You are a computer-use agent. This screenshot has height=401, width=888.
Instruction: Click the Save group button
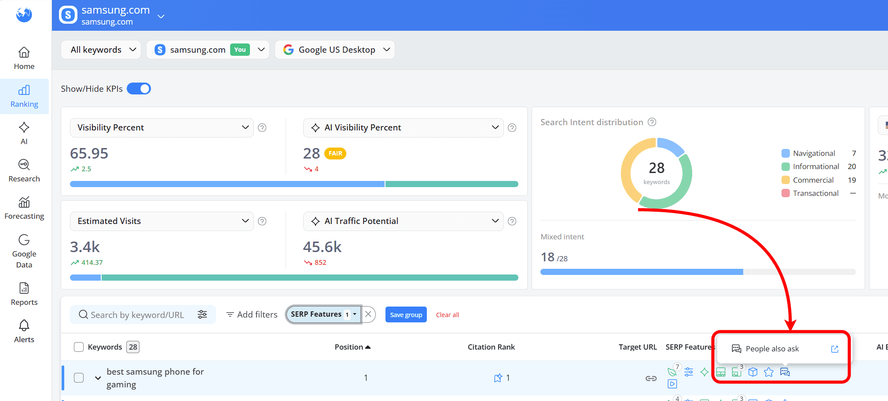click(405, 314)
